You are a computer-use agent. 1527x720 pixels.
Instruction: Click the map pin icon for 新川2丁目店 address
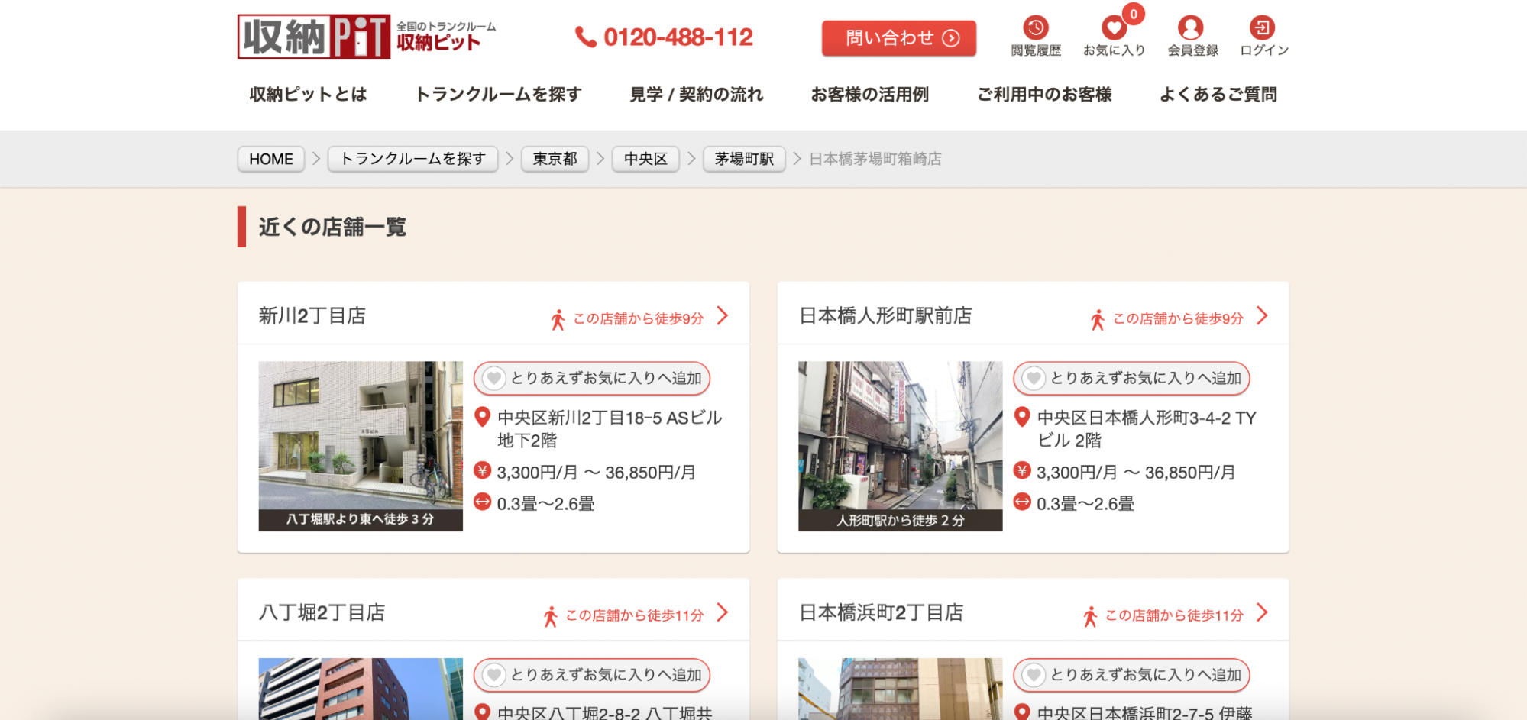482,417
